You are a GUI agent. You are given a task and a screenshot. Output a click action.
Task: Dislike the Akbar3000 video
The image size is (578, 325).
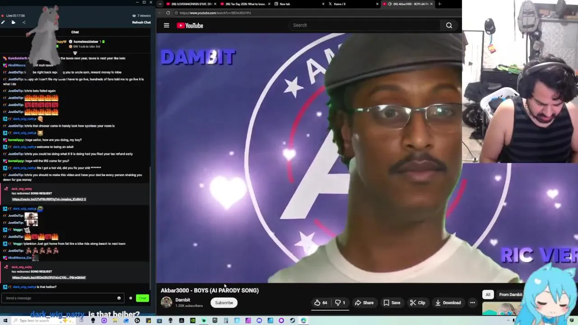click(x=340, y=303)
